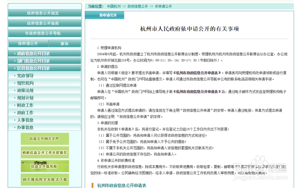Switch to the 查询 tab

[x=65, y=44]
